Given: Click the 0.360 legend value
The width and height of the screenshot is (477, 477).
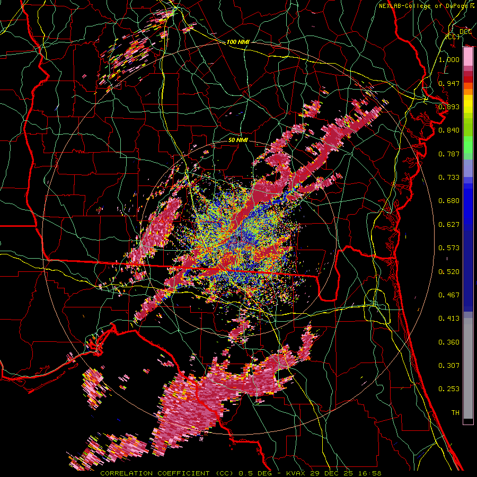Looking at the screenshot, I should click(x=449, y=342).
